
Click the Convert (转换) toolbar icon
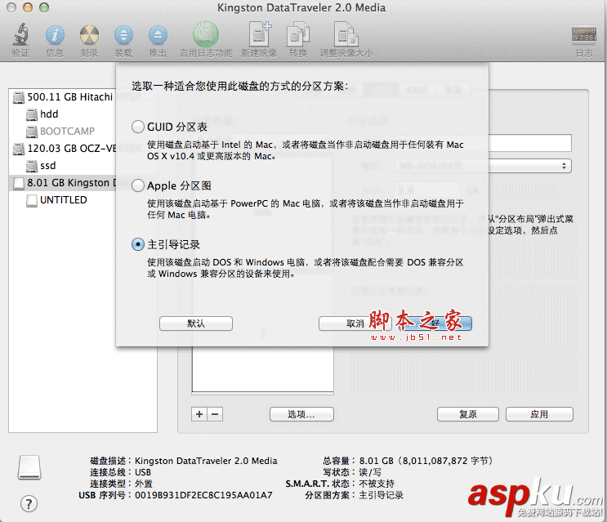click(297, 34)
